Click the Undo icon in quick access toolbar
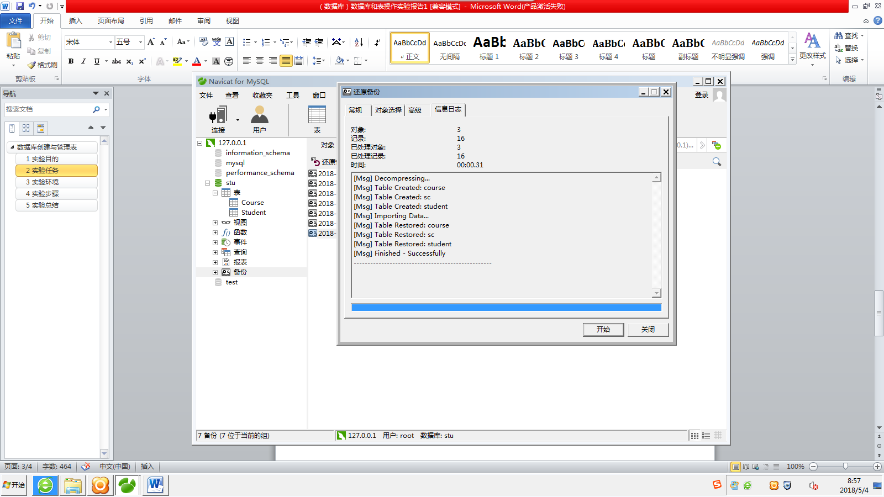Image resolution: width=884 pixels, height=497 pixels. point(32,6)
